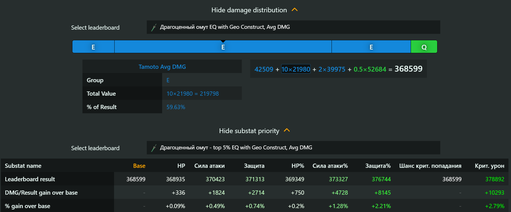Click the +10293 gain value
The height and width of the screenshot is (212, 511).
(x=495, y=193)
